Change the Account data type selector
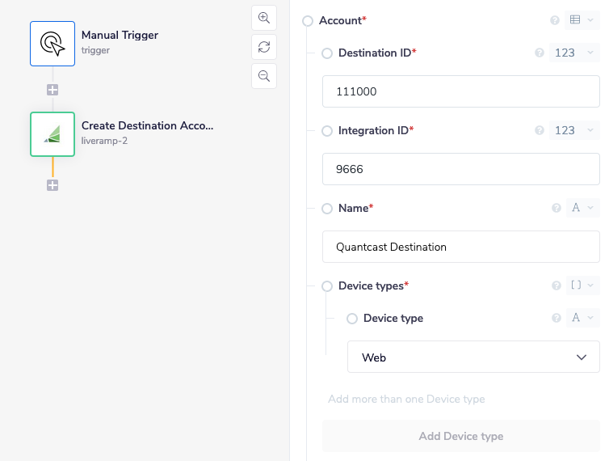609x461 pixels. point(582,20)
